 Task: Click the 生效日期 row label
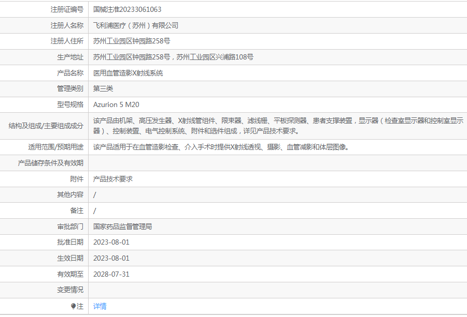coord(70,259)
